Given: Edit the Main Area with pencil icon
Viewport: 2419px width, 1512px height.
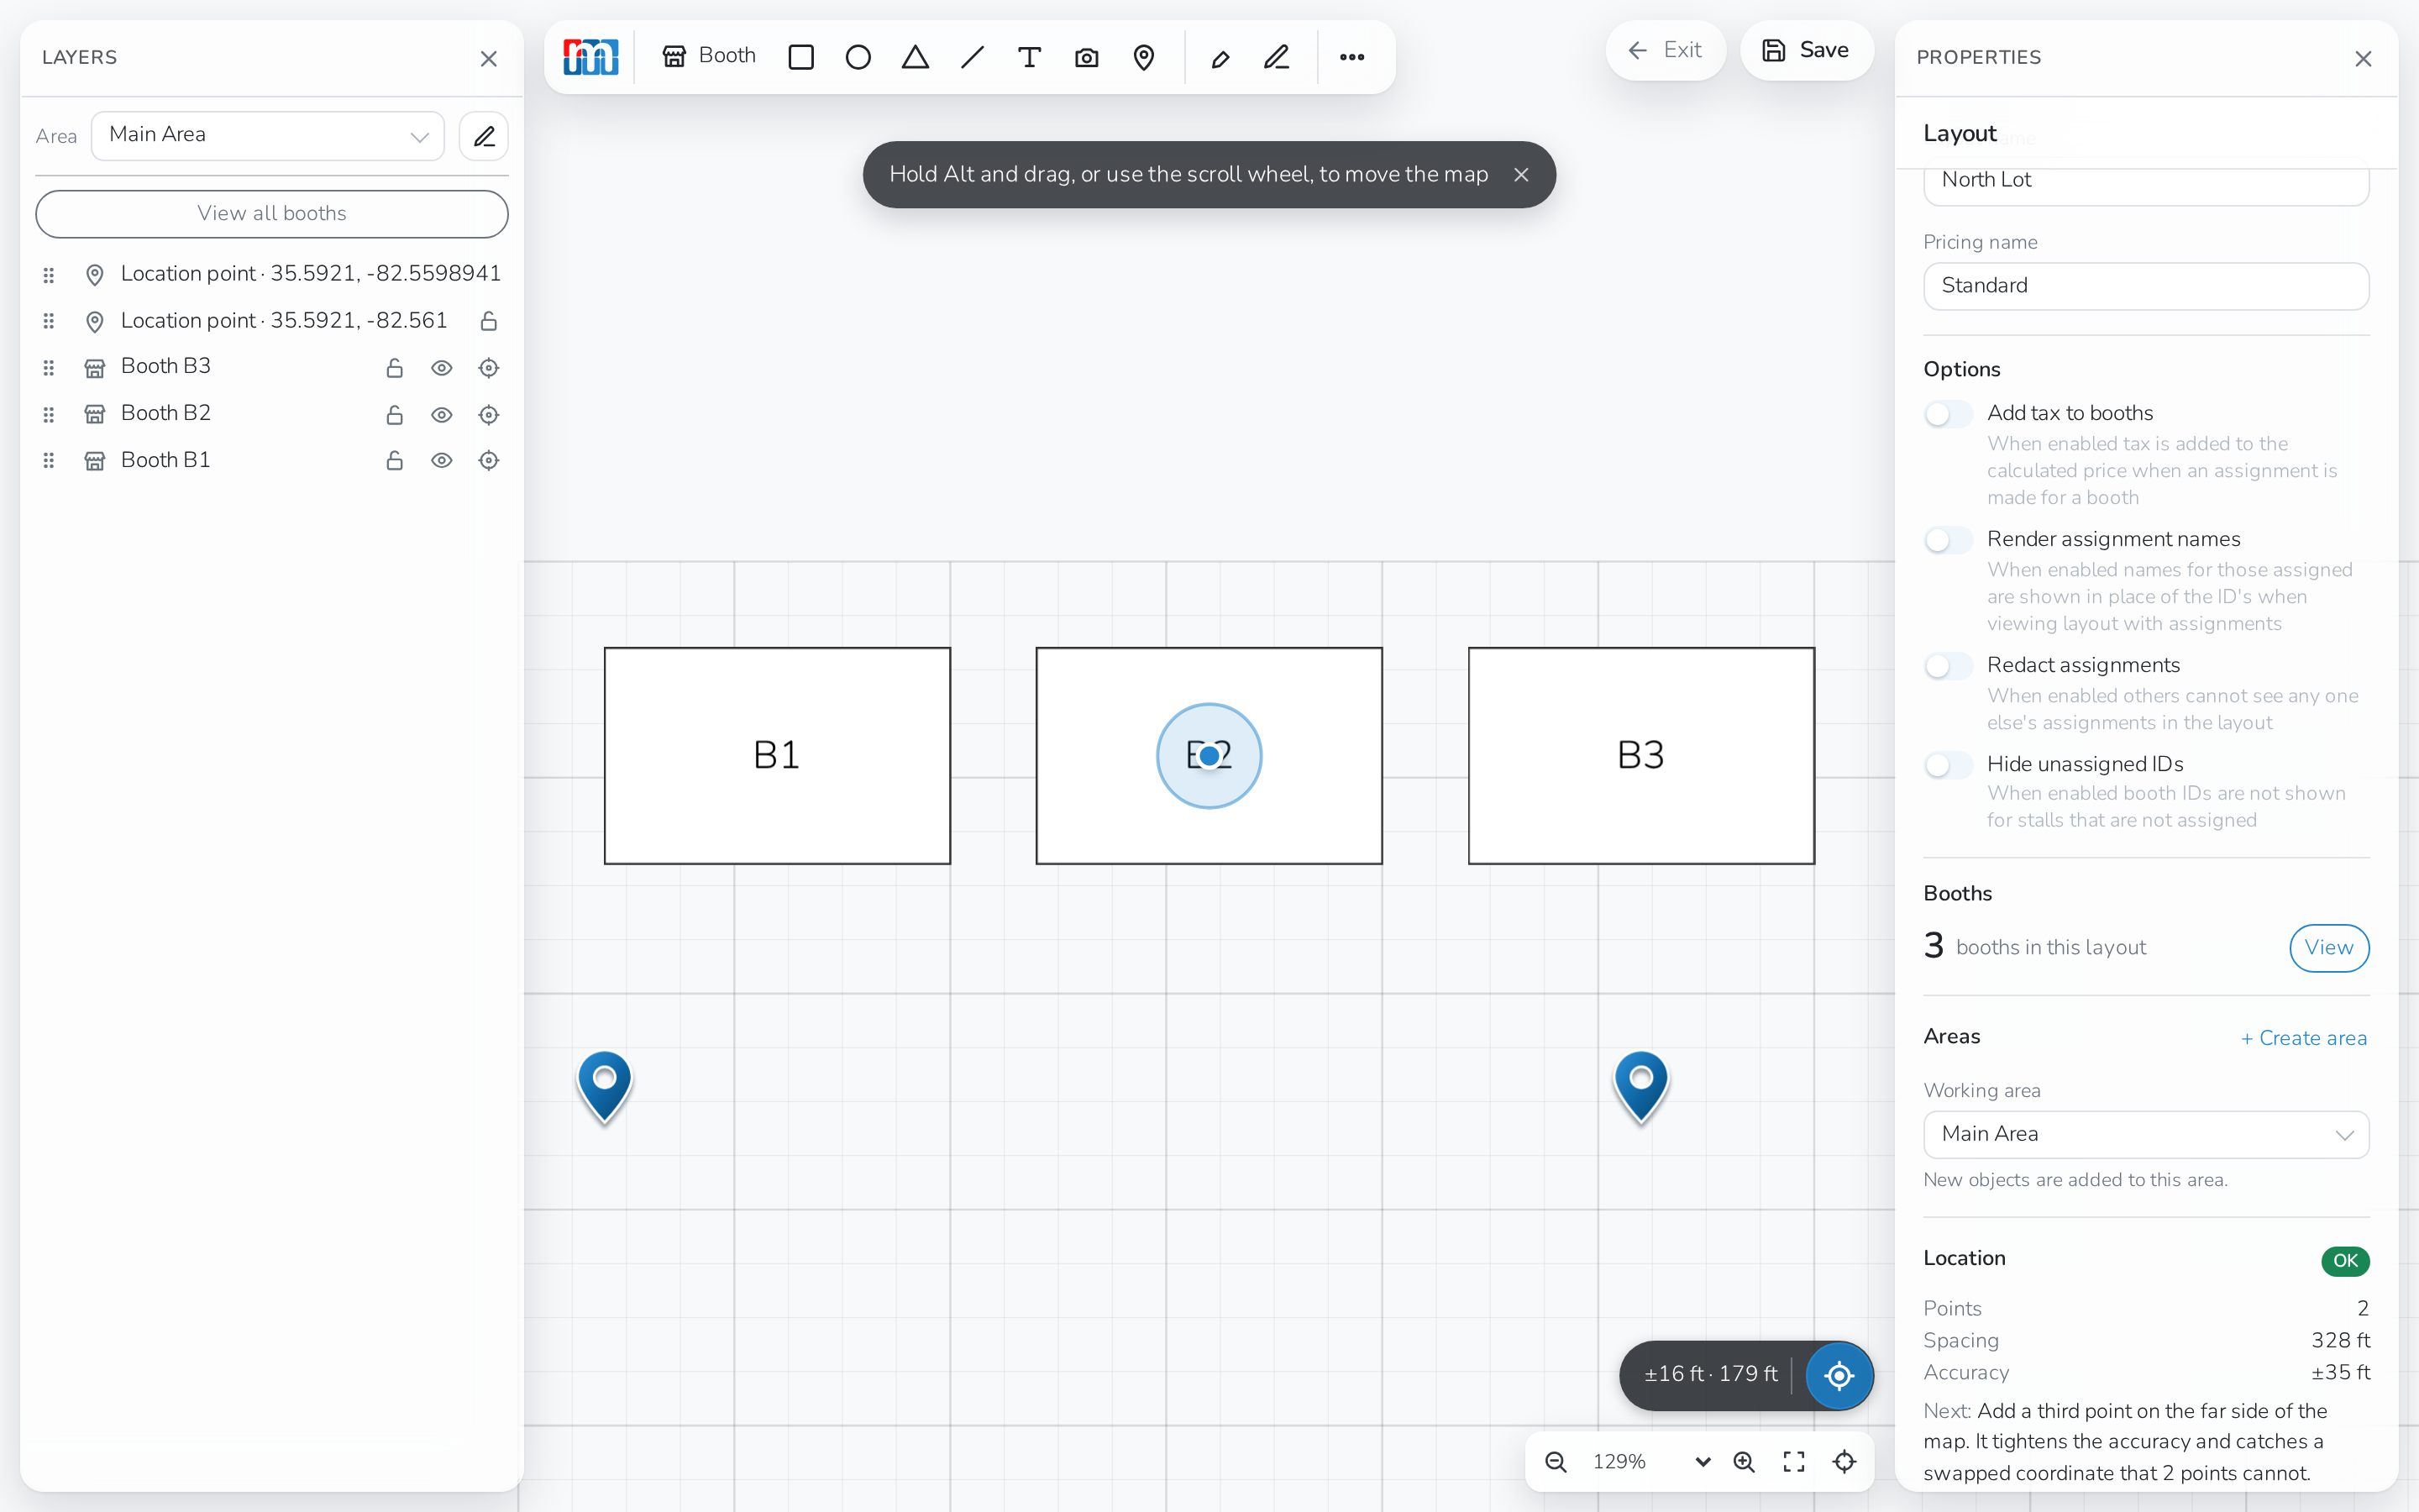Looking at the screenshot, I should point(484,136).
